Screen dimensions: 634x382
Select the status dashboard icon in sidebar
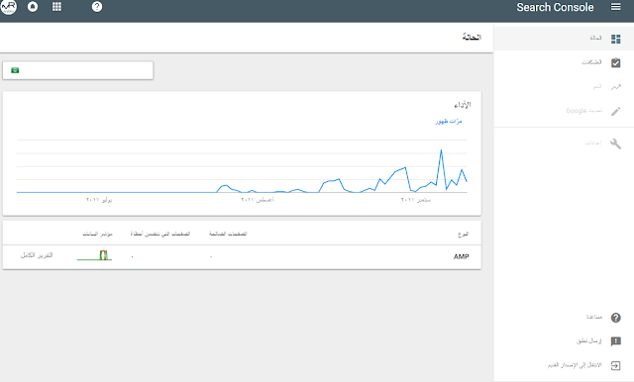click(615, 39)
